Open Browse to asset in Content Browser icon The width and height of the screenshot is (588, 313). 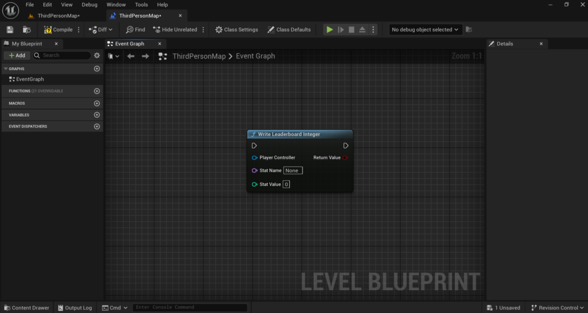(26, 30)
